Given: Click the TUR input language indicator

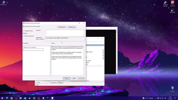Looking at the screenshot, I should (165, 98).
